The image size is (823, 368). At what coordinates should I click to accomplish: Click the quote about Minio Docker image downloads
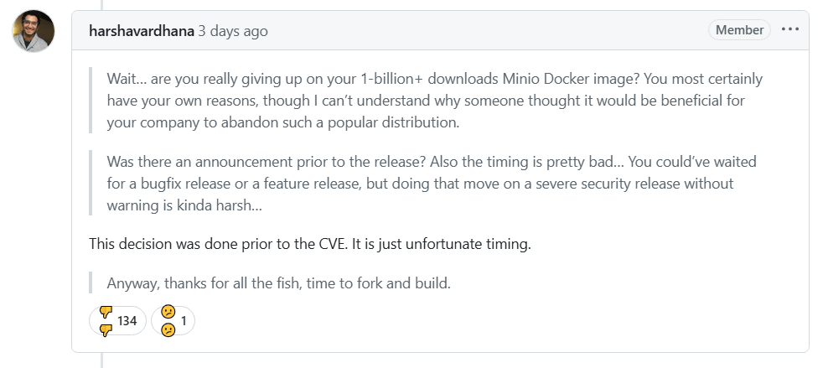(419, 100)
